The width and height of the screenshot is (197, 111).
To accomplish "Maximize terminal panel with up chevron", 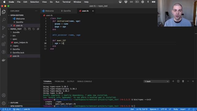I will tap(188, 81).
